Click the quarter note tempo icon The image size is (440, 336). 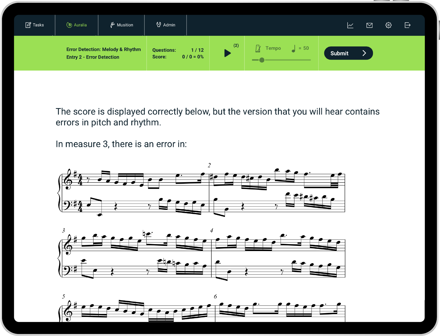(294, 48)
